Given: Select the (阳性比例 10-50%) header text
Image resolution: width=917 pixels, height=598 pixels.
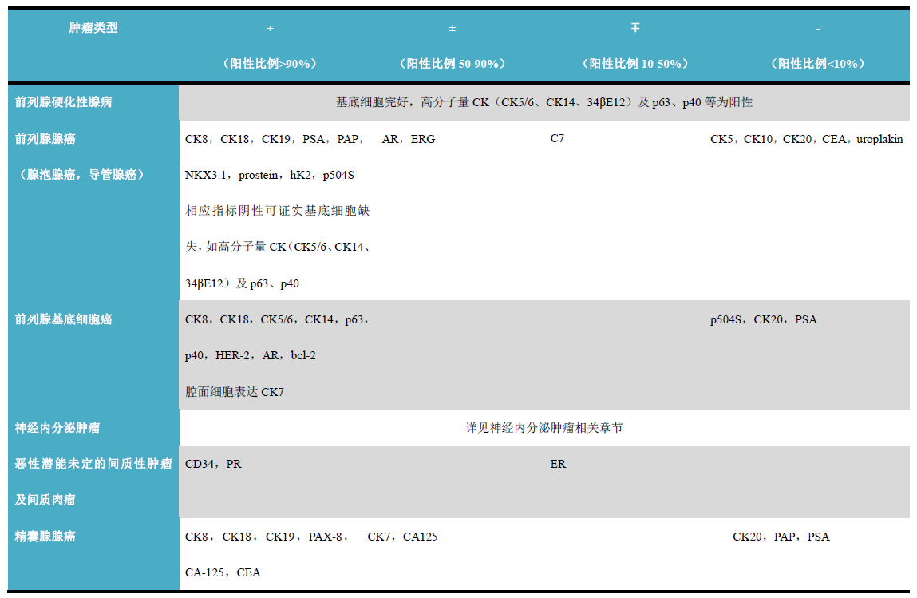Looking at the screenshot, I should tap(635, 64).
